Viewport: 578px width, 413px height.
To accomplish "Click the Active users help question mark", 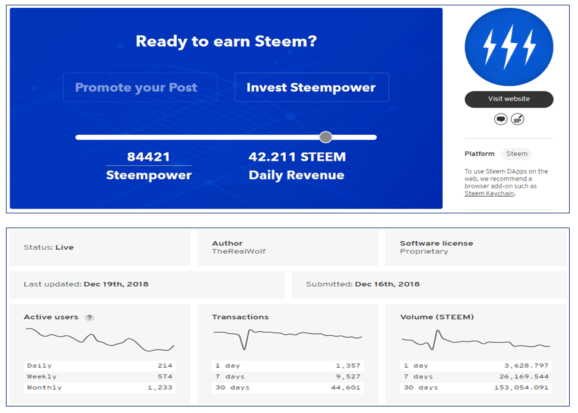I will (89, 317).
